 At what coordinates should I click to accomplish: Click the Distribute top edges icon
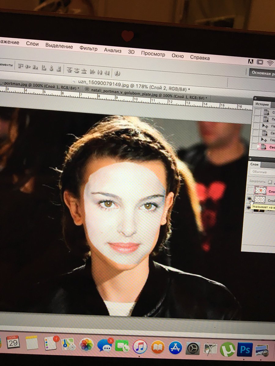coord(69,70)
